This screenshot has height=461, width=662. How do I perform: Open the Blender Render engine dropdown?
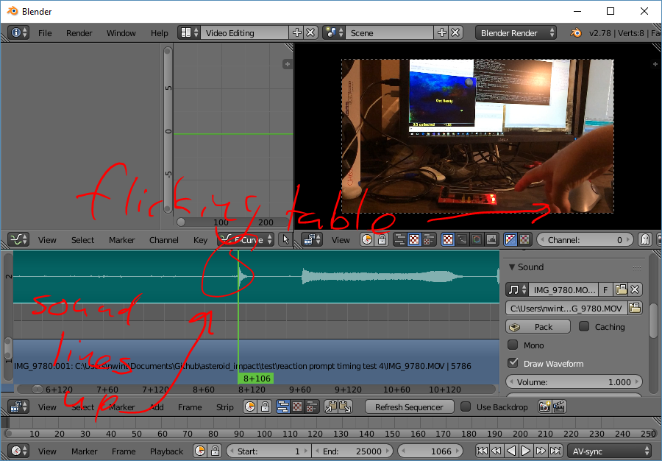[x=515, y=32]
